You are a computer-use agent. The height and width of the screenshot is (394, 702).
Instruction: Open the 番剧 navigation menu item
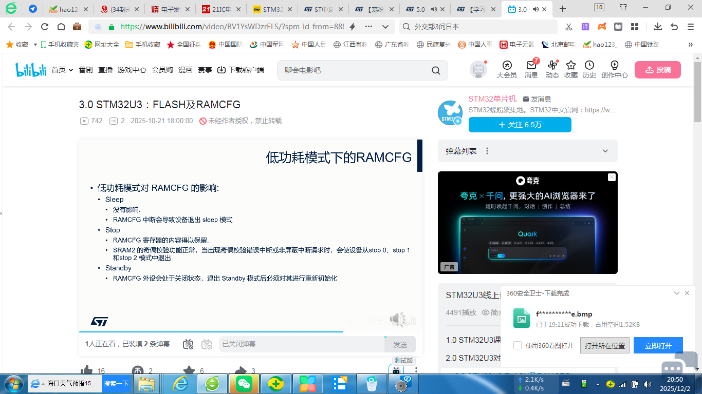[86, 70]
